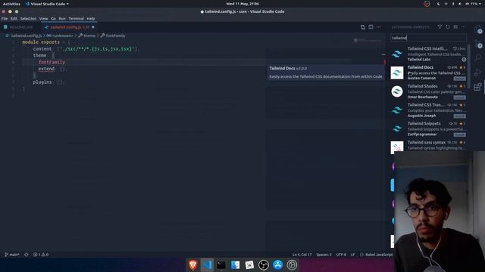Click the fontFamily breadcrumb segment
The width and height of the screenshot is (485, 272).
point(115,36)
